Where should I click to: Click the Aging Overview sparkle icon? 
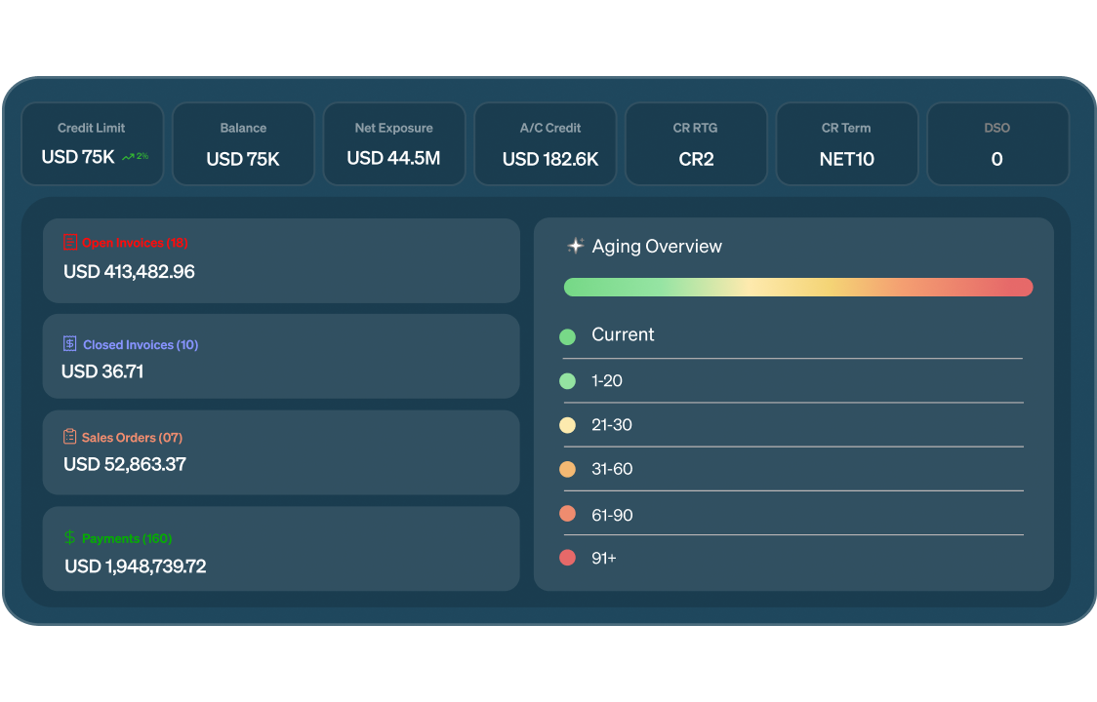pyautogui.click(x=575, y=246)
